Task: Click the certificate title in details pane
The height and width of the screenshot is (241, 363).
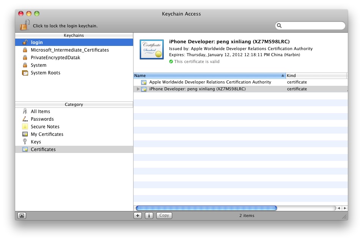Action: click(229, 41)
